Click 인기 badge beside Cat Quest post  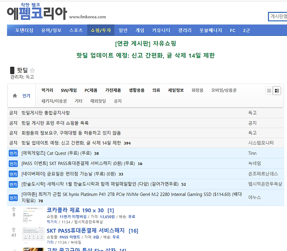(x=14, y=153)
